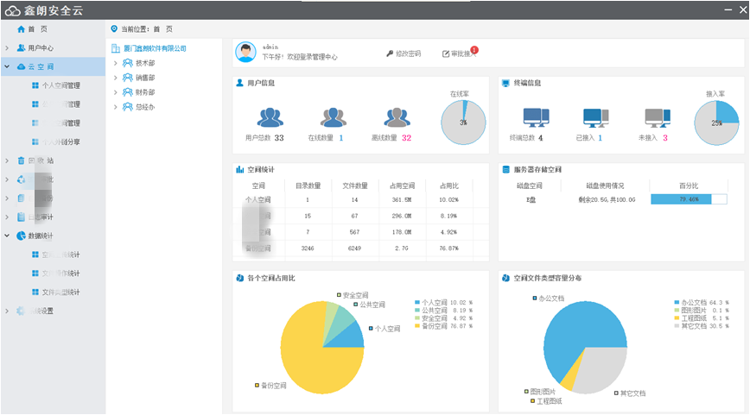Click the approval notification badge
Image resolution: width=750 pixels, height=415 pixels.
tap(474, 49)
